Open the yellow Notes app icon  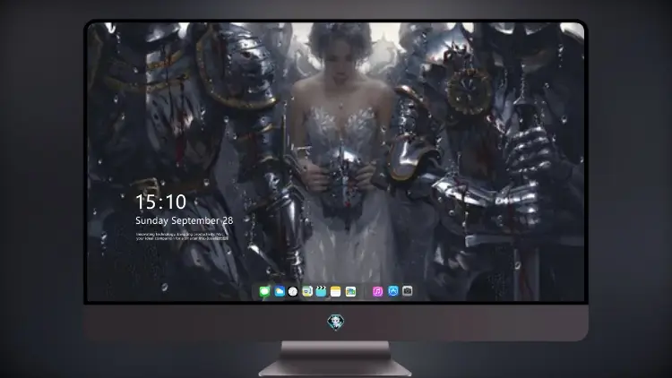pos(336,291)
